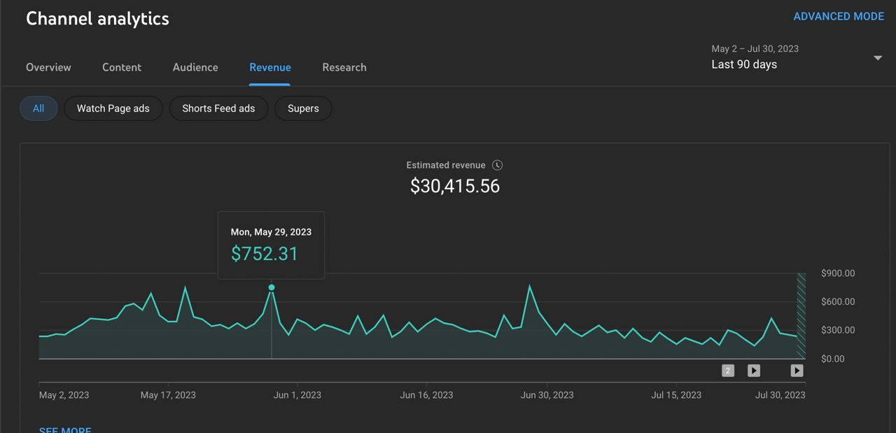Screen dimensions: 896x433
Task: Click the See More link below the chart
Action: point(65,429)
